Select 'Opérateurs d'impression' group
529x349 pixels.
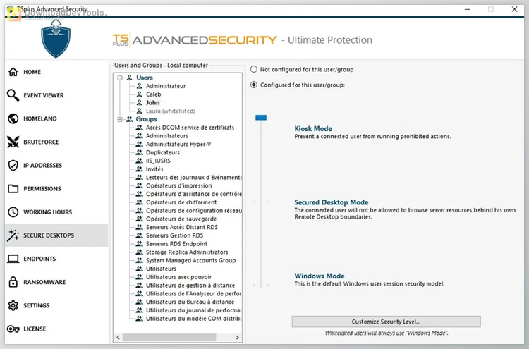pos(179,185)
